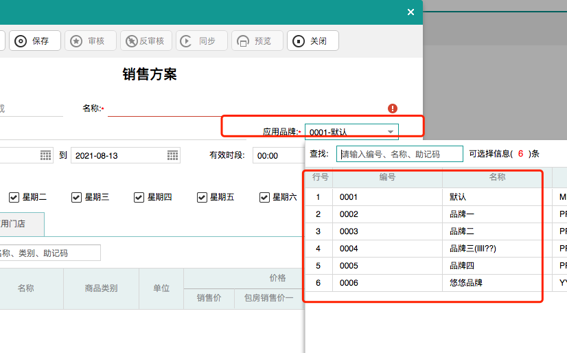This screenshot has width=567, height=353.
Task: Close the dialog with the X button
Action: pos(410,12)
